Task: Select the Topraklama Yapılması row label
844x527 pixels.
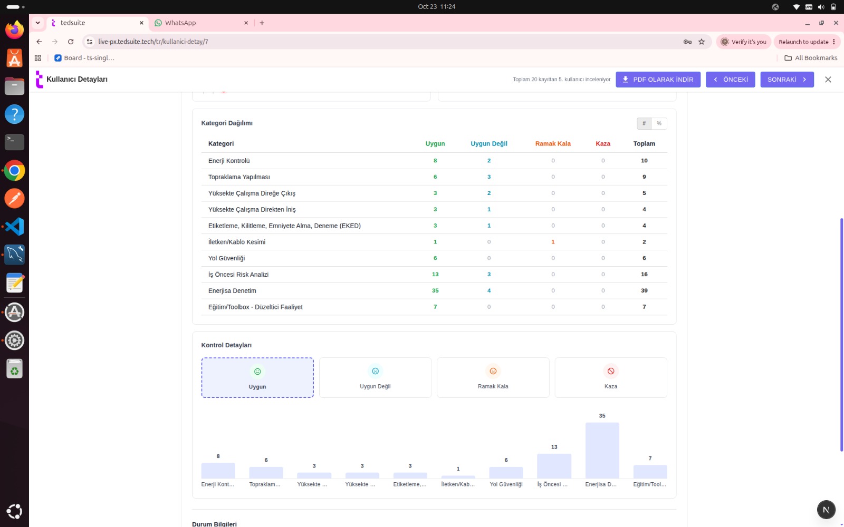Action: [x=239, y=177]
